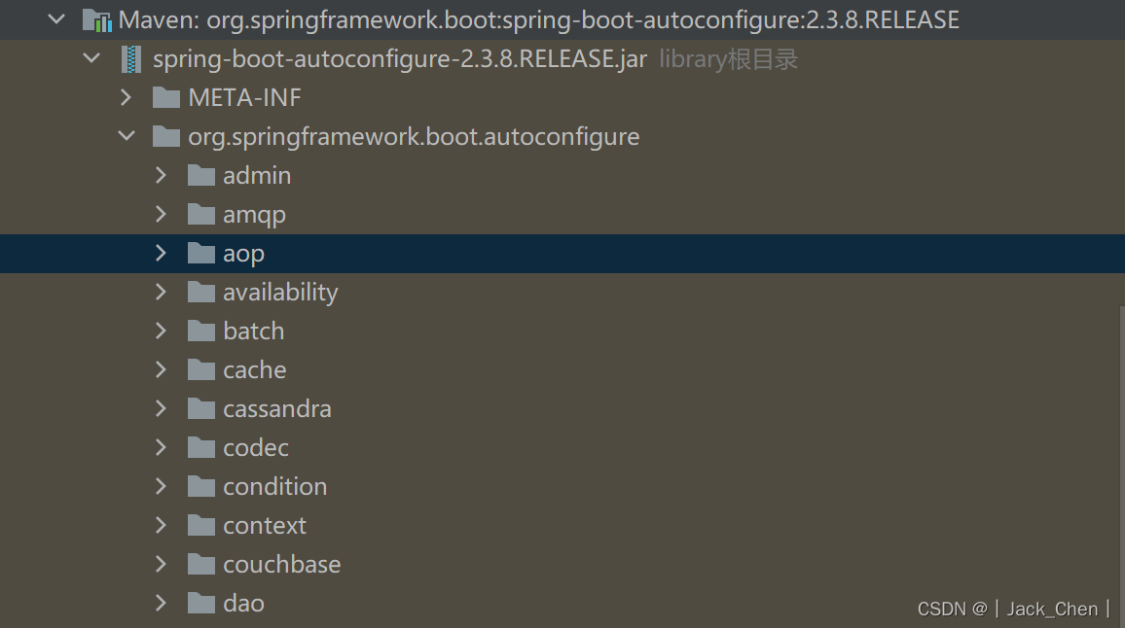Screen dimensions: 1125x628
Task: Click the condition folder icon
Action: click(x=200, y=486)
